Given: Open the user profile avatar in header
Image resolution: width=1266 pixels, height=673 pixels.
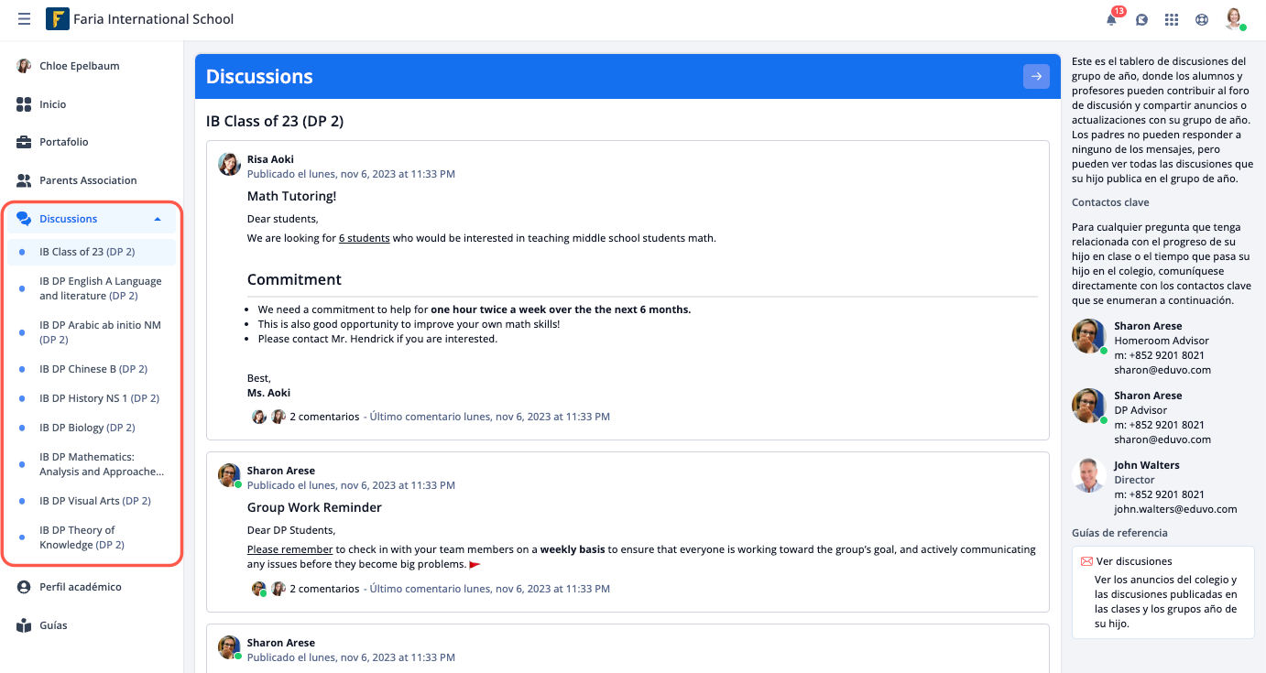Looking at the screenshot, I should (x=1234, y=19).
